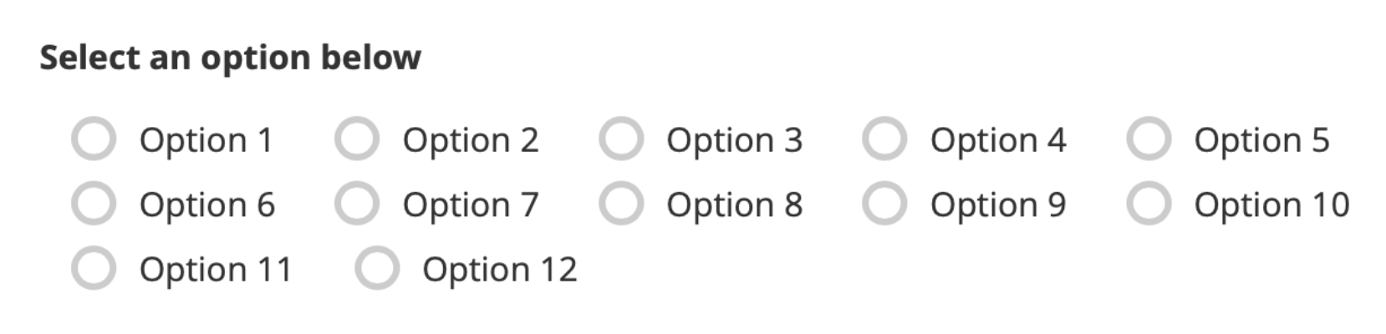Viewport: 1386px width, 334px height.
Task: Select the Option 10 radio button
Action: pyautogui.click(x=1148, y=204)
